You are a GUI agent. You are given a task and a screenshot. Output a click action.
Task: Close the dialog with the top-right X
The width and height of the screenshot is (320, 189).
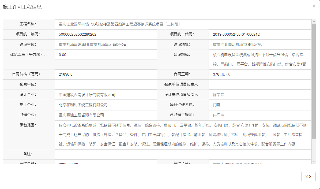point(314,6)
